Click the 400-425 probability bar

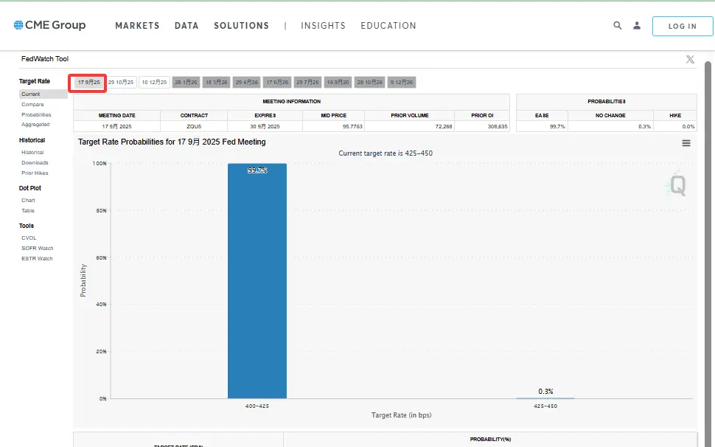pyautogui.click(x=257, y=281)
